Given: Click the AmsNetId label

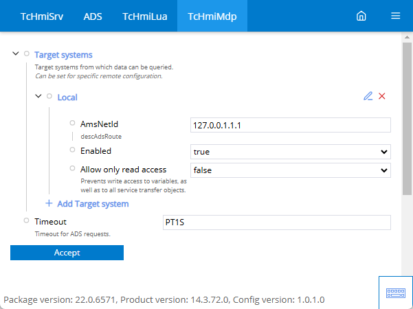Looking at the screenshot, I should [100, 124].
